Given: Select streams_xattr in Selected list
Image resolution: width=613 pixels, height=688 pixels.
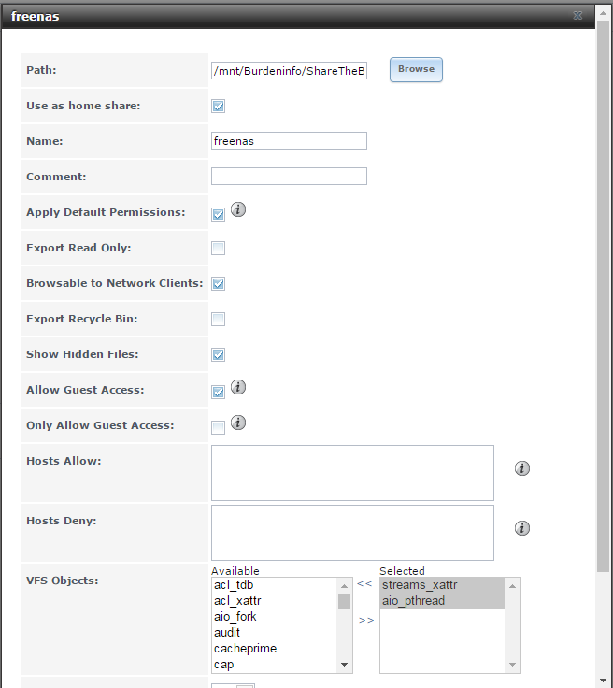Looking at the screenshot, I should (442, 585).
